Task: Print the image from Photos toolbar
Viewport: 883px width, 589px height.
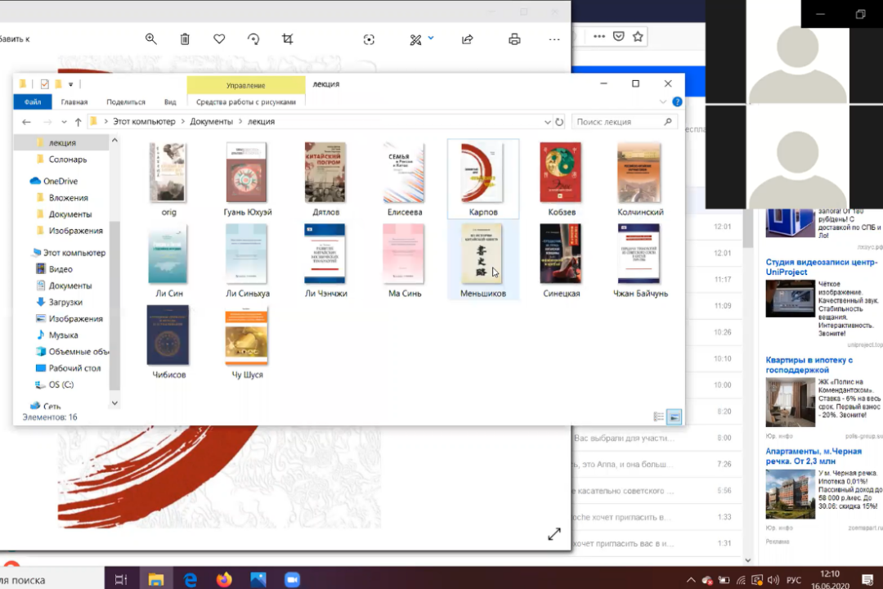Action: [x=514, y=39]
